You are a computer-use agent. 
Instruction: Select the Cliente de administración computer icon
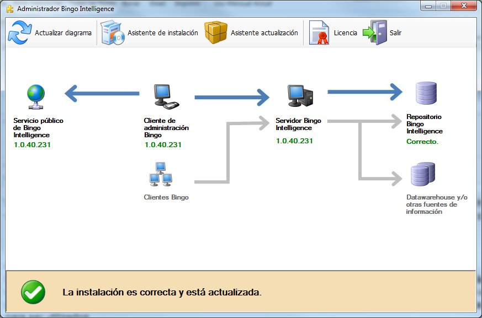click(166, 96)
